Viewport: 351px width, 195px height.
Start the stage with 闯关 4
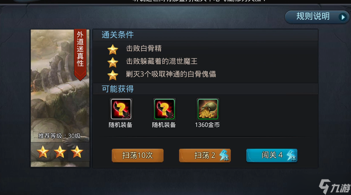click(272, 155)
